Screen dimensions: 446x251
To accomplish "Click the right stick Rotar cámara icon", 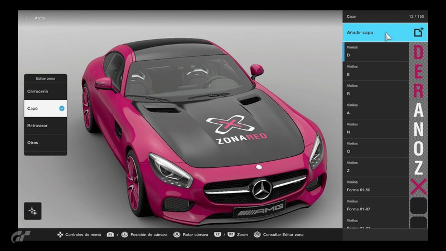I will point(177,234).
